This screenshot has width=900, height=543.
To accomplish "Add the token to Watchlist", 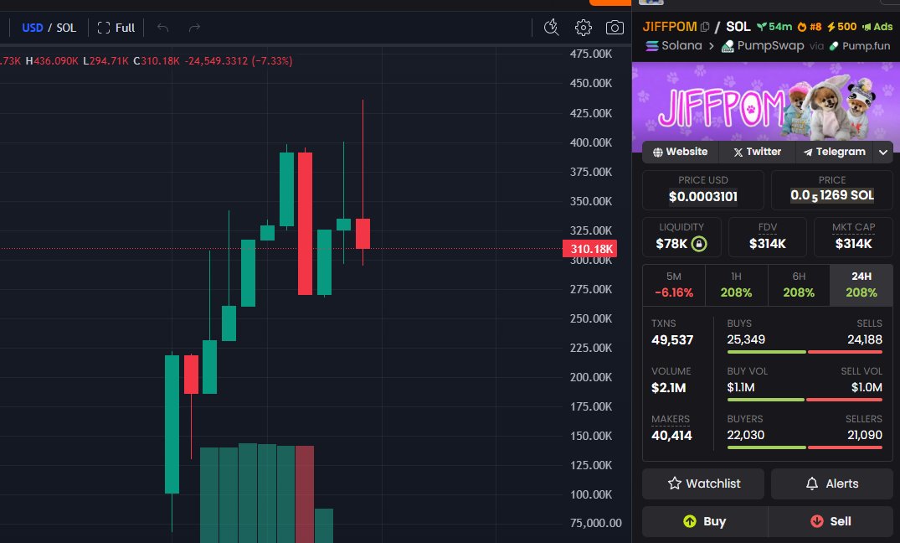I will [x=703, y=484].
